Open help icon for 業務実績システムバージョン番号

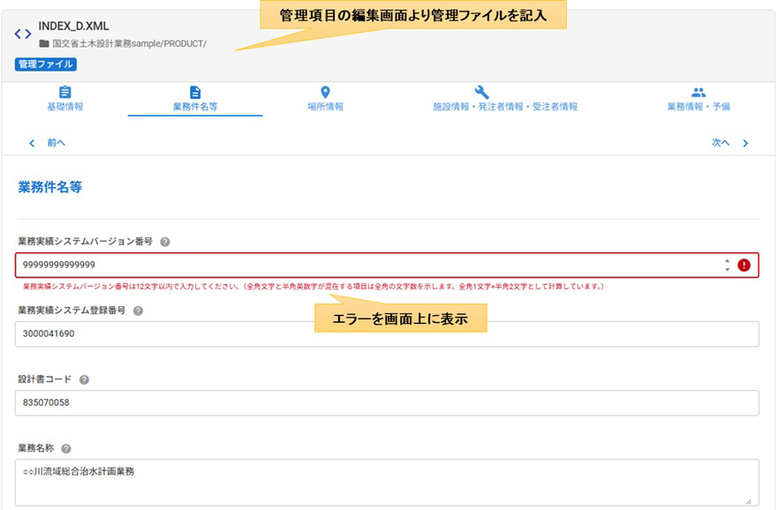pyautogui.click(x=165, y=242)
